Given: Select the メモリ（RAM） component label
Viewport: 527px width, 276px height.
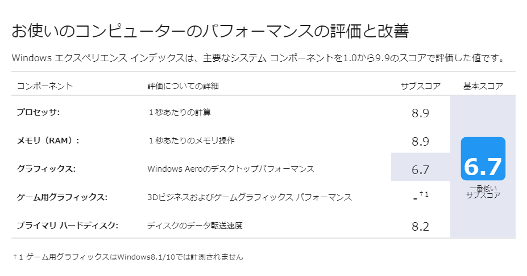Looking at the screenshot, I should 48,141.
